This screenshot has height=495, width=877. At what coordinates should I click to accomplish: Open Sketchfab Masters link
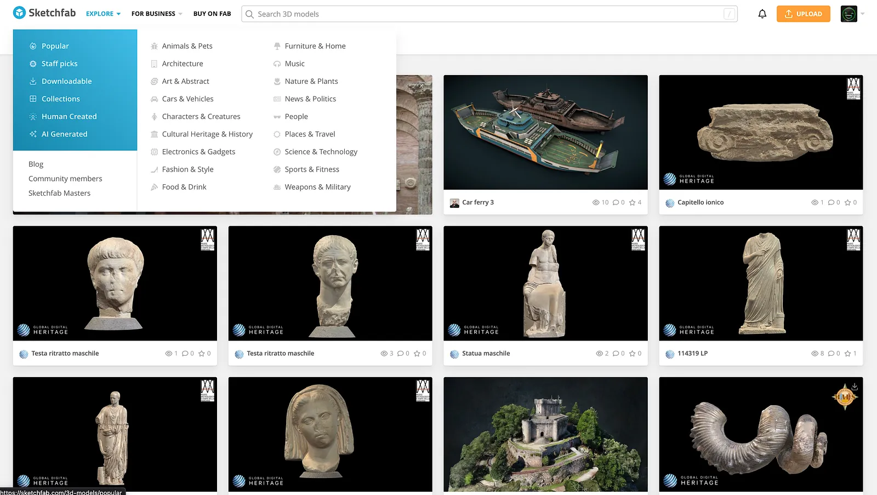(x=59, y=193)
